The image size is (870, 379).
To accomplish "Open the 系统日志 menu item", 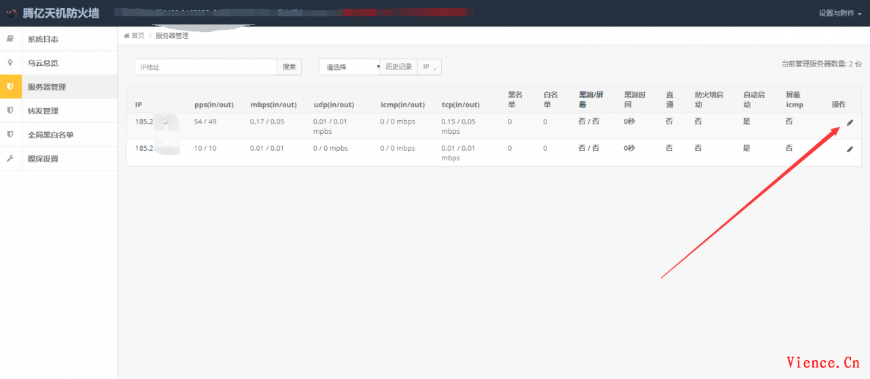I will pyautogui.click(x=42, y=39).
